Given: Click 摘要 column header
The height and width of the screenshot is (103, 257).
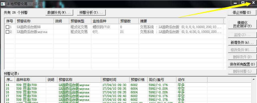Looking at the screenshot, I should pyautogui.click(x=181, y=21).
